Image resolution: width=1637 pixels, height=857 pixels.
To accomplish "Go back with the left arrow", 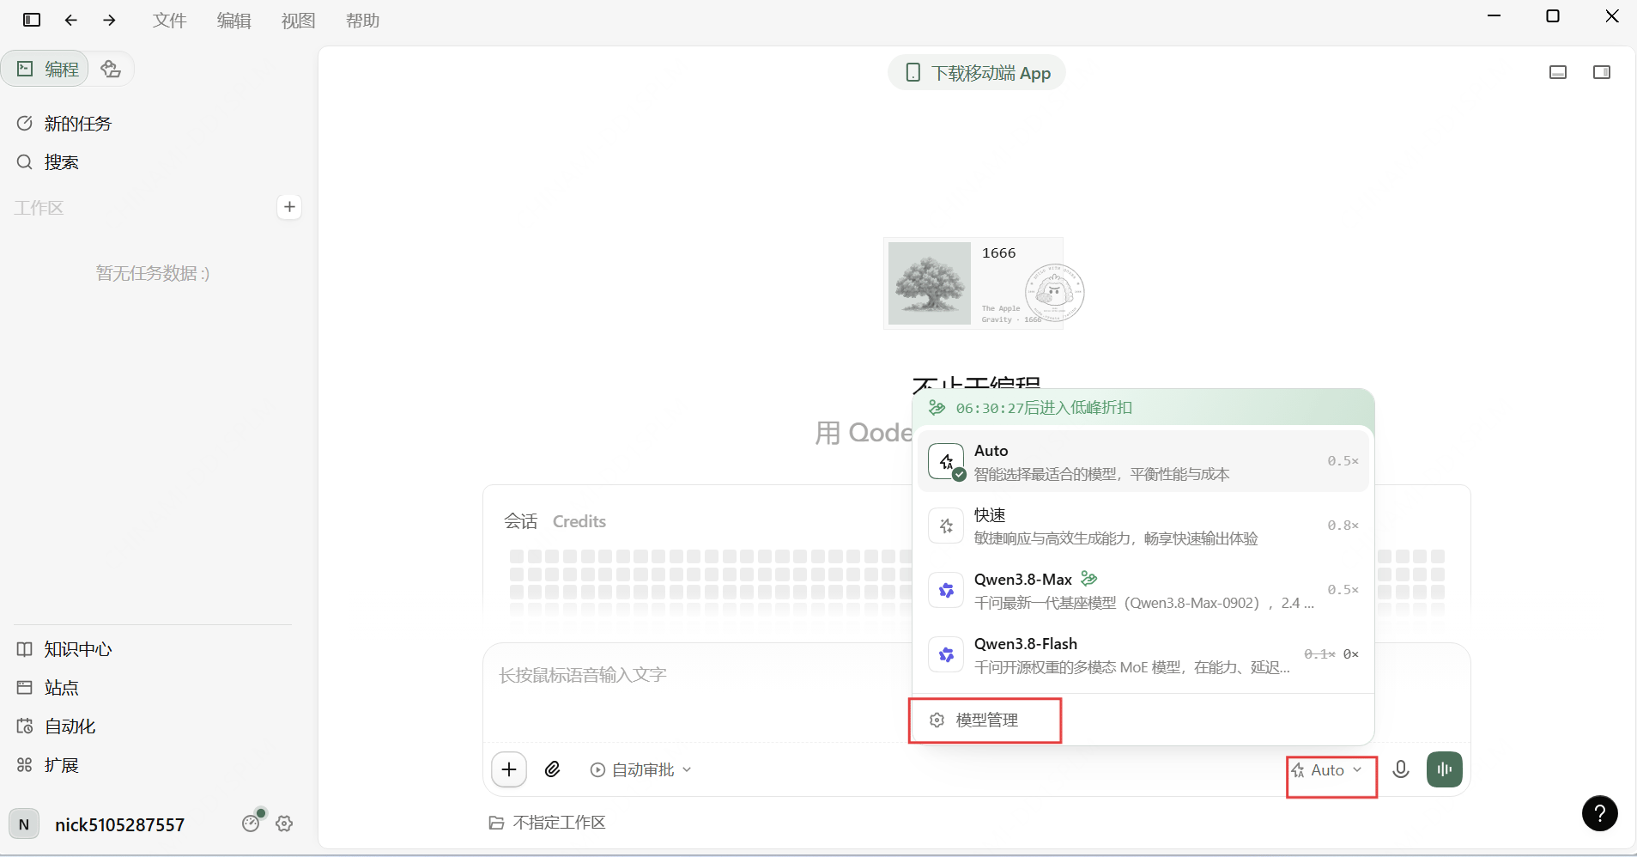I will click(71, 20).
